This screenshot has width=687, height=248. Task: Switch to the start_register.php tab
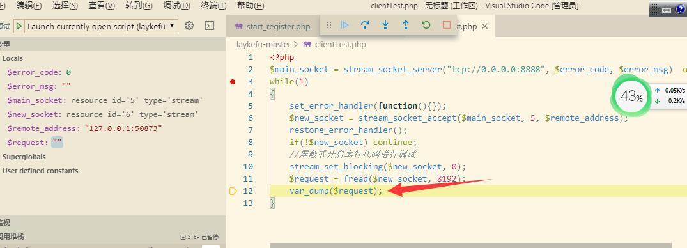(272, 26)
